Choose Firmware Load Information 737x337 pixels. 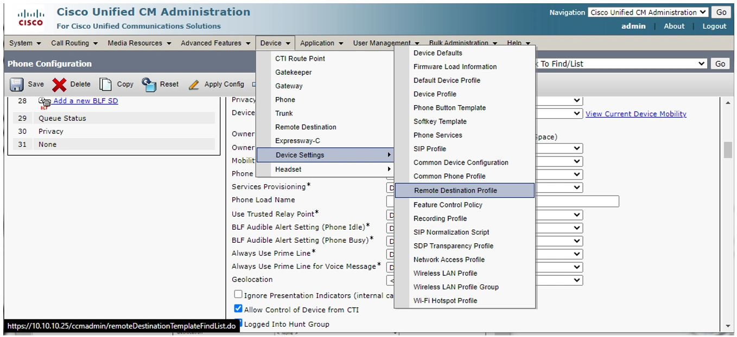[455, 67]
